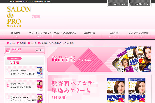Click the 商品情報 Item Info banner
Image resolution: width=155 pixels, height=103 pixels.
click(99, 59)
